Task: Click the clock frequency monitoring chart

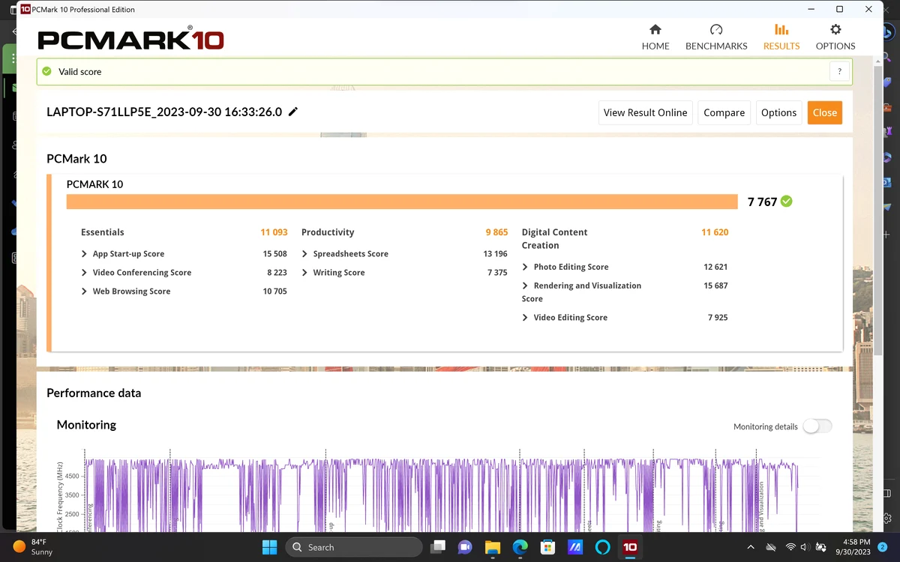Action: coord(442,491)
